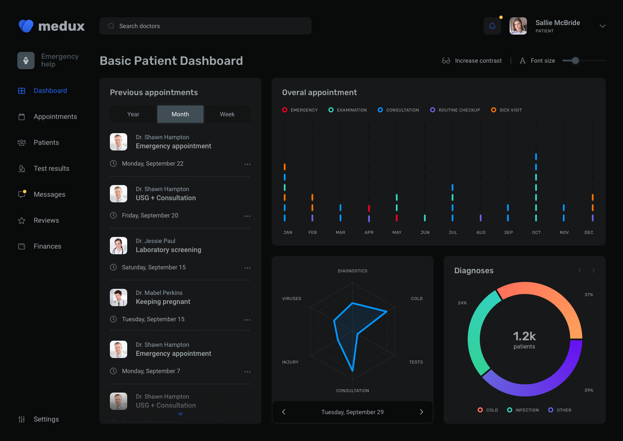Open Settings sliders icon
The image size is (623, 441).
click(22, 419)
